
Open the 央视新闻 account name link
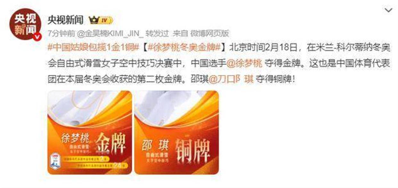(66, 21)
